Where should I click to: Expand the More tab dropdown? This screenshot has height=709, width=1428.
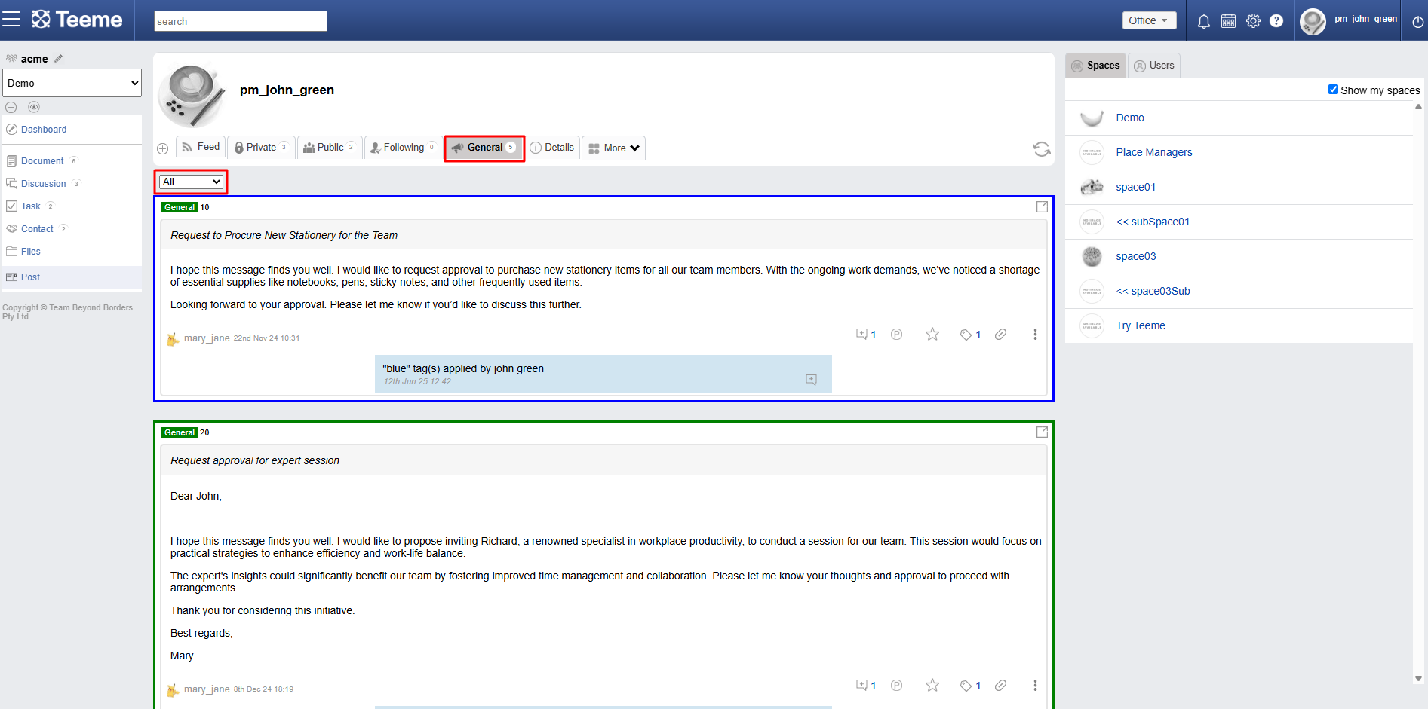pos(614,148)
